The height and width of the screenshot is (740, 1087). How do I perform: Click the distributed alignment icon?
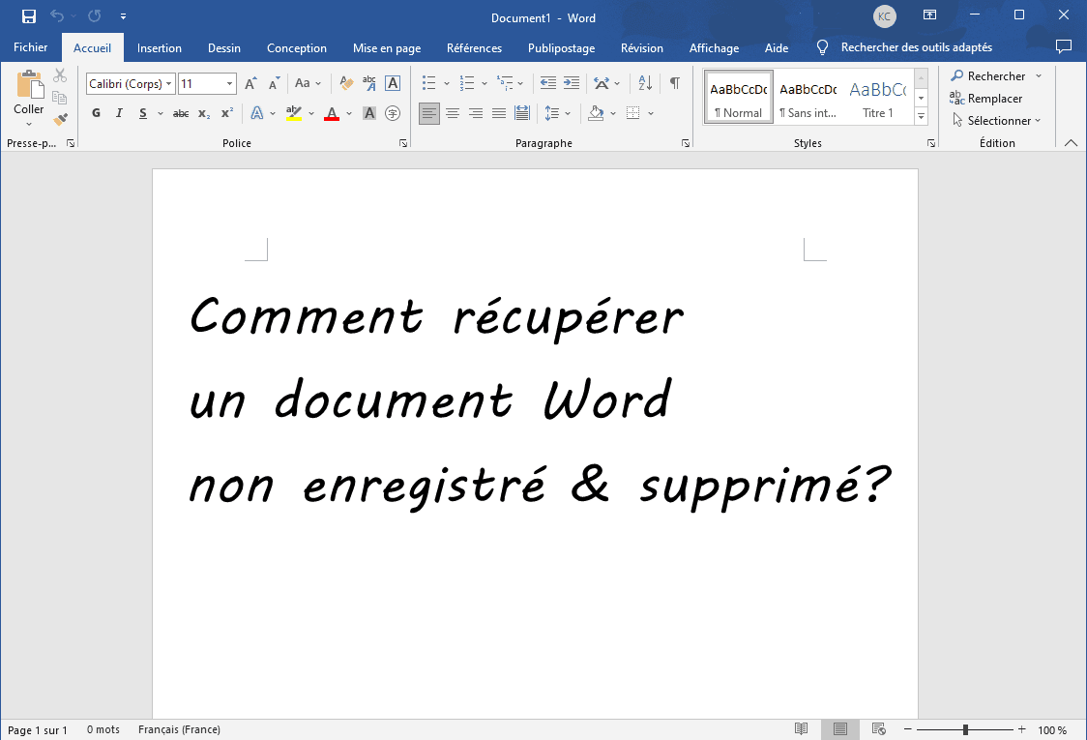pos(522,113)
